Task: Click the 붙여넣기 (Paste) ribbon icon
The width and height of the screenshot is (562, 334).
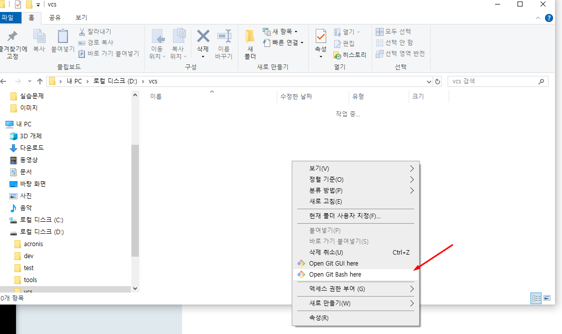Action: tap(63, 41)
